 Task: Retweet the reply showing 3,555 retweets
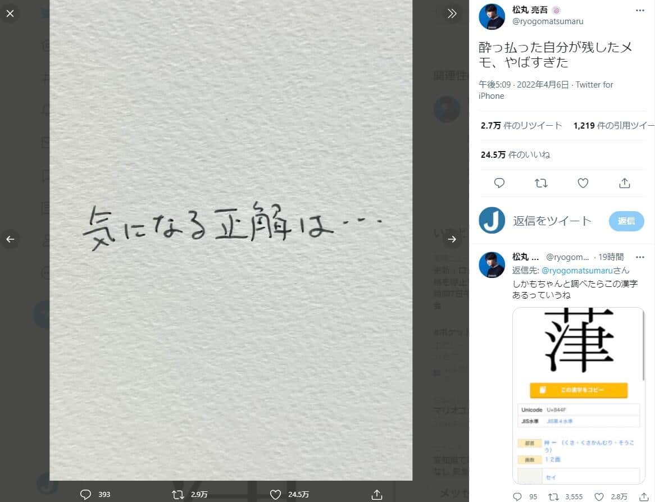coord(553,496)
